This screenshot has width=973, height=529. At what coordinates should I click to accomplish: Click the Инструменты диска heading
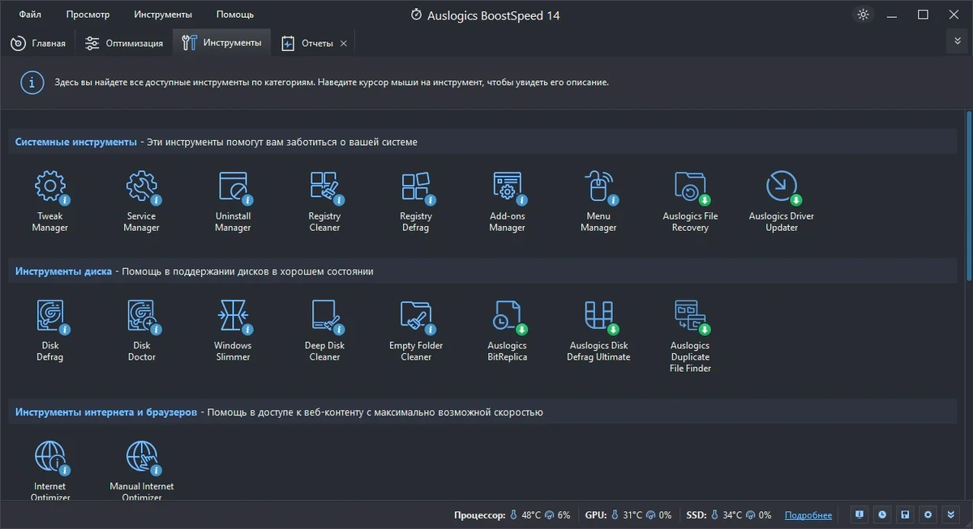(x=63, y=271)
